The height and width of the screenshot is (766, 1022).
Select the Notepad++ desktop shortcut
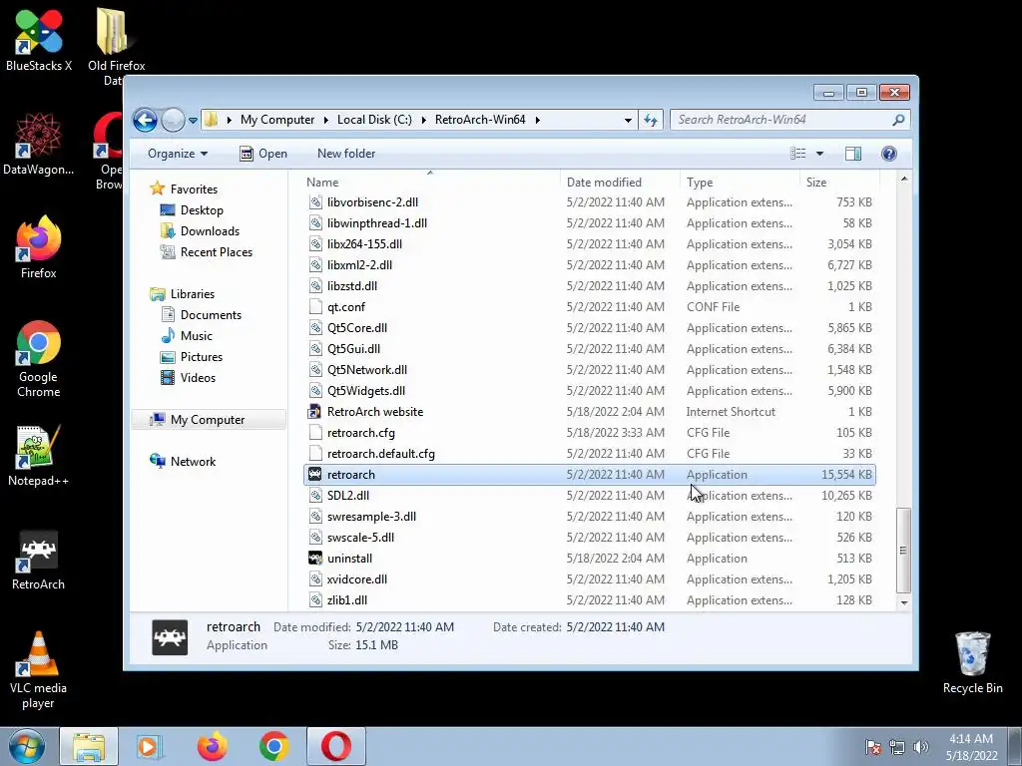[x=39, y=455]
